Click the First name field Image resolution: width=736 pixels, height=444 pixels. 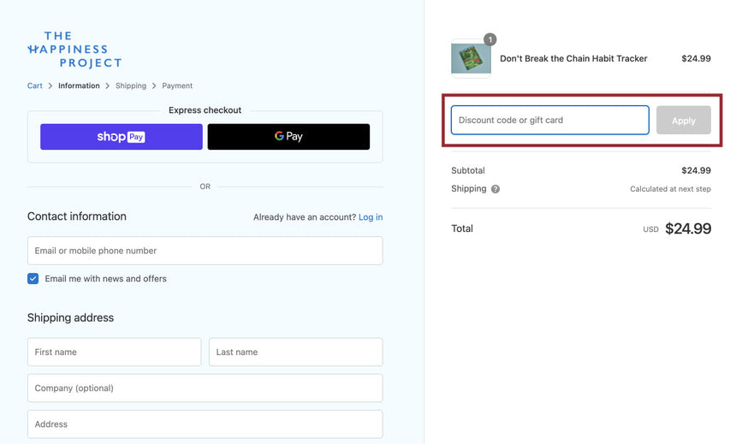[115, 352]
